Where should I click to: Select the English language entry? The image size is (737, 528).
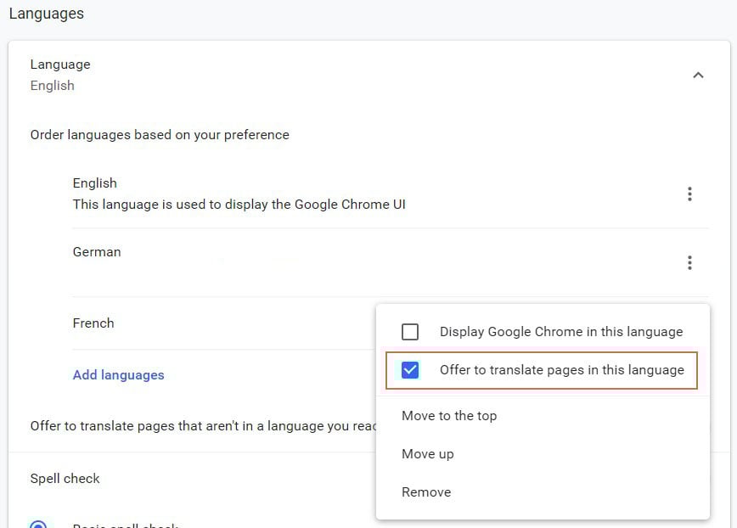94,183
